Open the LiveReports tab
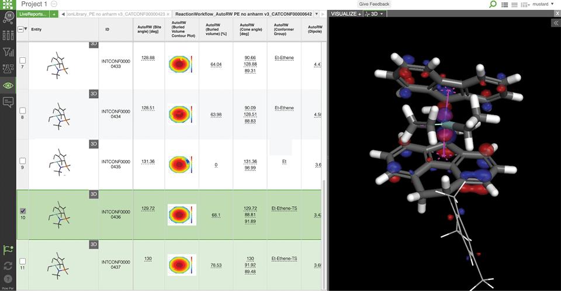561x291 pixels. click(33, 13)
